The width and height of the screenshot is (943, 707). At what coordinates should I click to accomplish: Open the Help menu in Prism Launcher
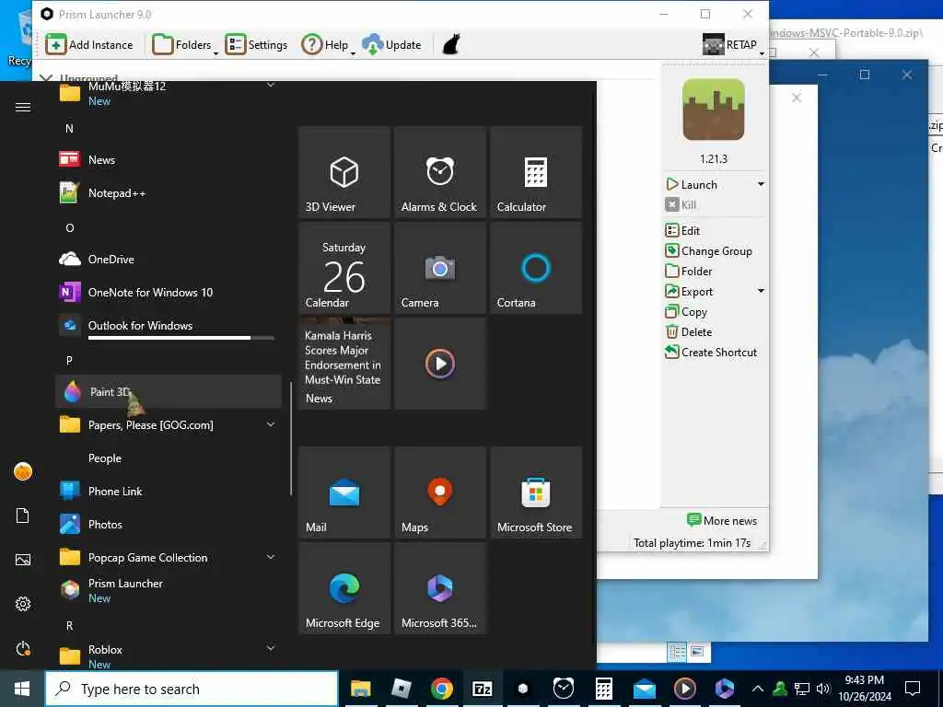(x=327, y=44)
